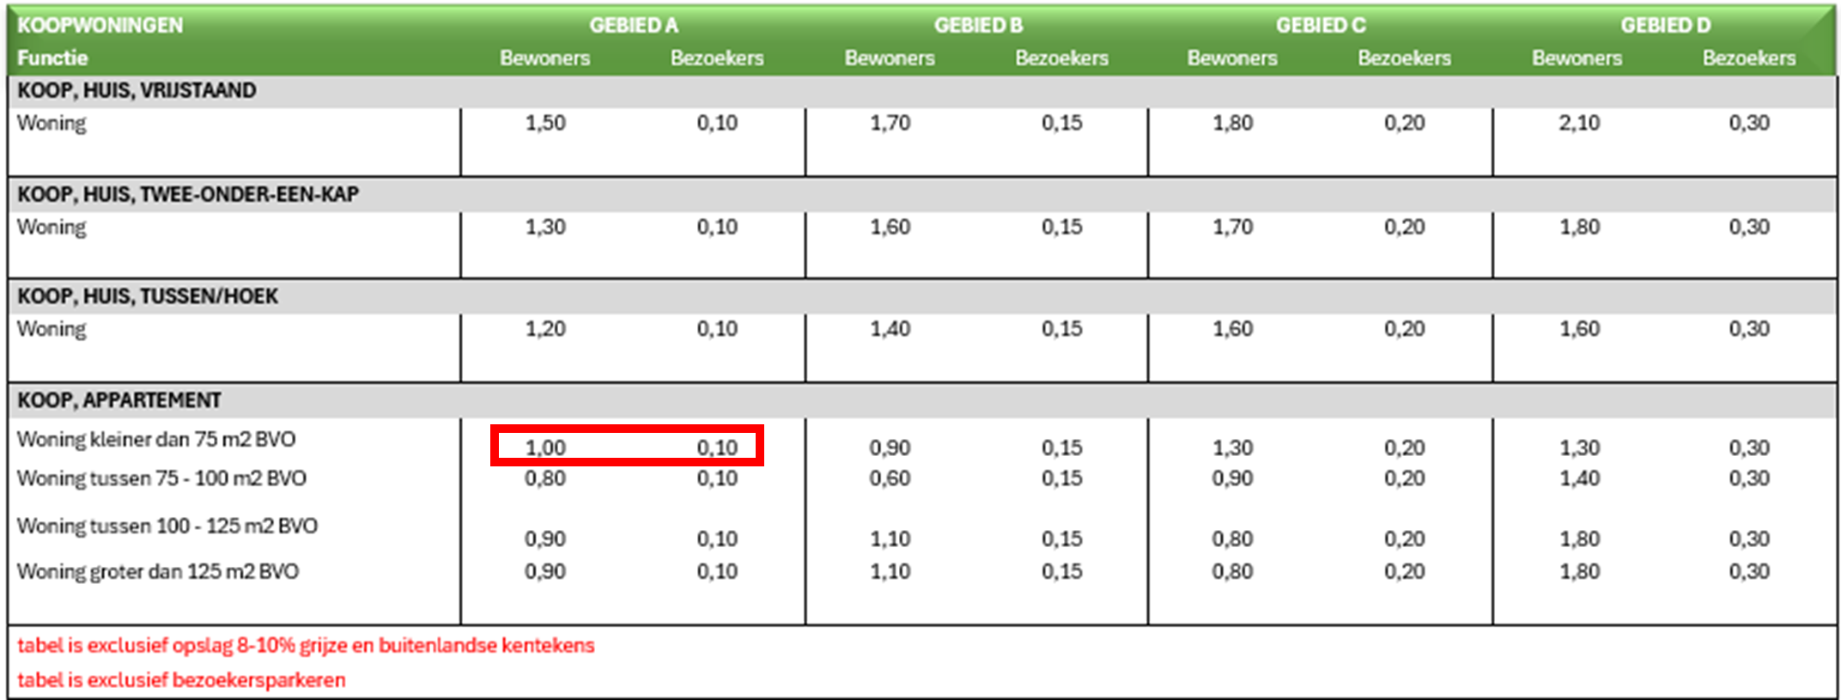
Task: Select the GEBIED A column header
Action: (x=633, y=25)
